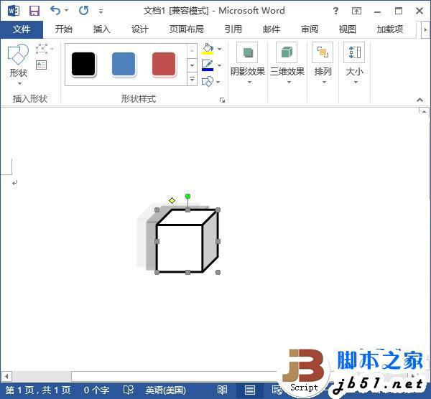Switch to Print Layout view icon

pyautogui.click(x=249, y=390)
